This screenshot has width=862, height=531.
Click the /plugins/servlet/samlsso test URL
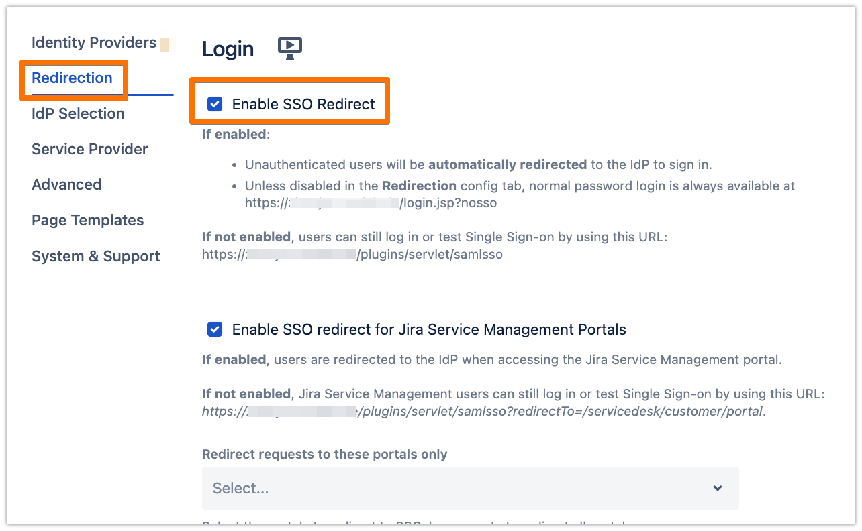tap(352, 254)
